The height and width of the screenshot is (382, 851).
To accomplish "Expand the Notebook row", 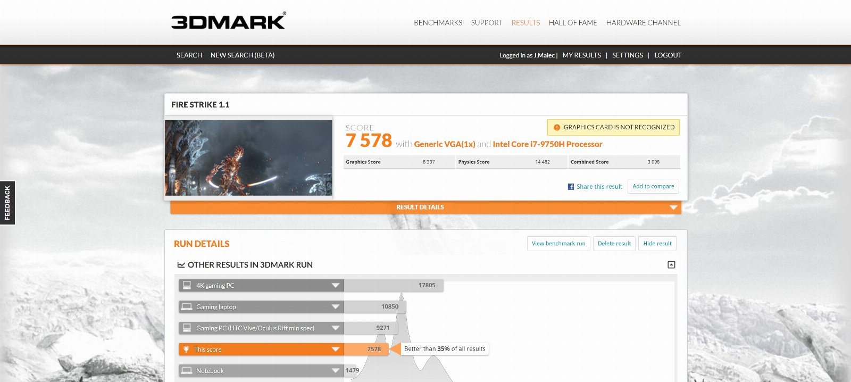I will (x=336, y=371).
